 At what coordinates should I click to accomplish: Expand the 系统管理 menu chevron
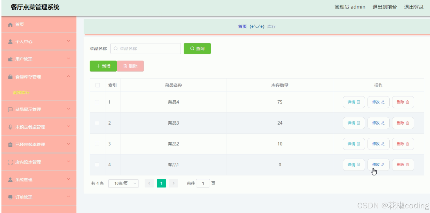click(69, 179)
